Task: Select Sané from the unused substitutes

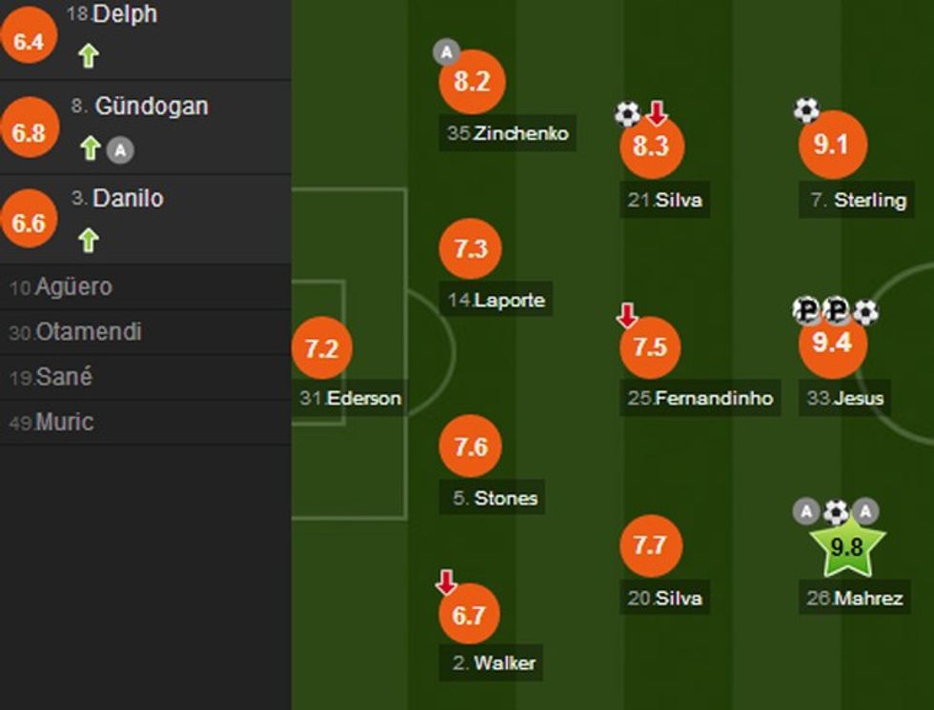Action: [52, 377]
